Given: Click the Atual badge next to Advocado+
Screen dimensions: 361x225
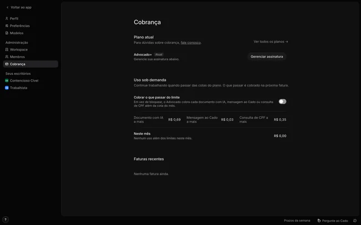Looking at the screenshot, I should 159,54.
